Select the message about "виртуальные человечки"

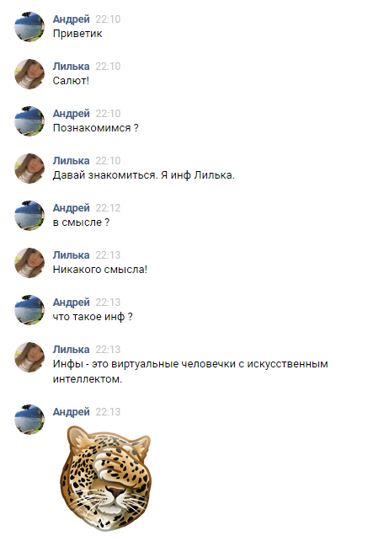click(190, 372)
